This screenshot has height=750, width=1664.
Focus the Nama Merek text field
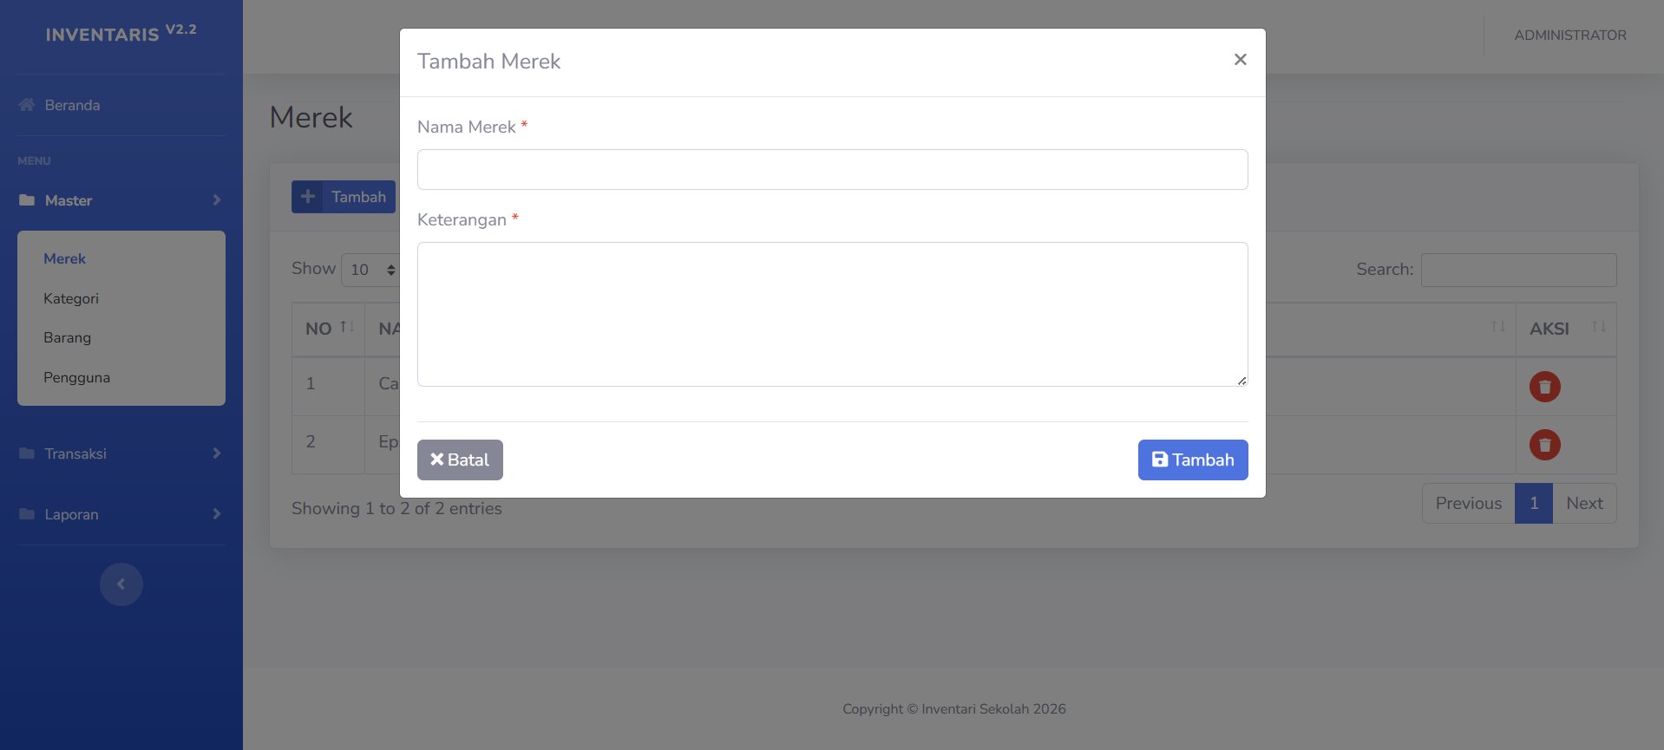point(832,170)
